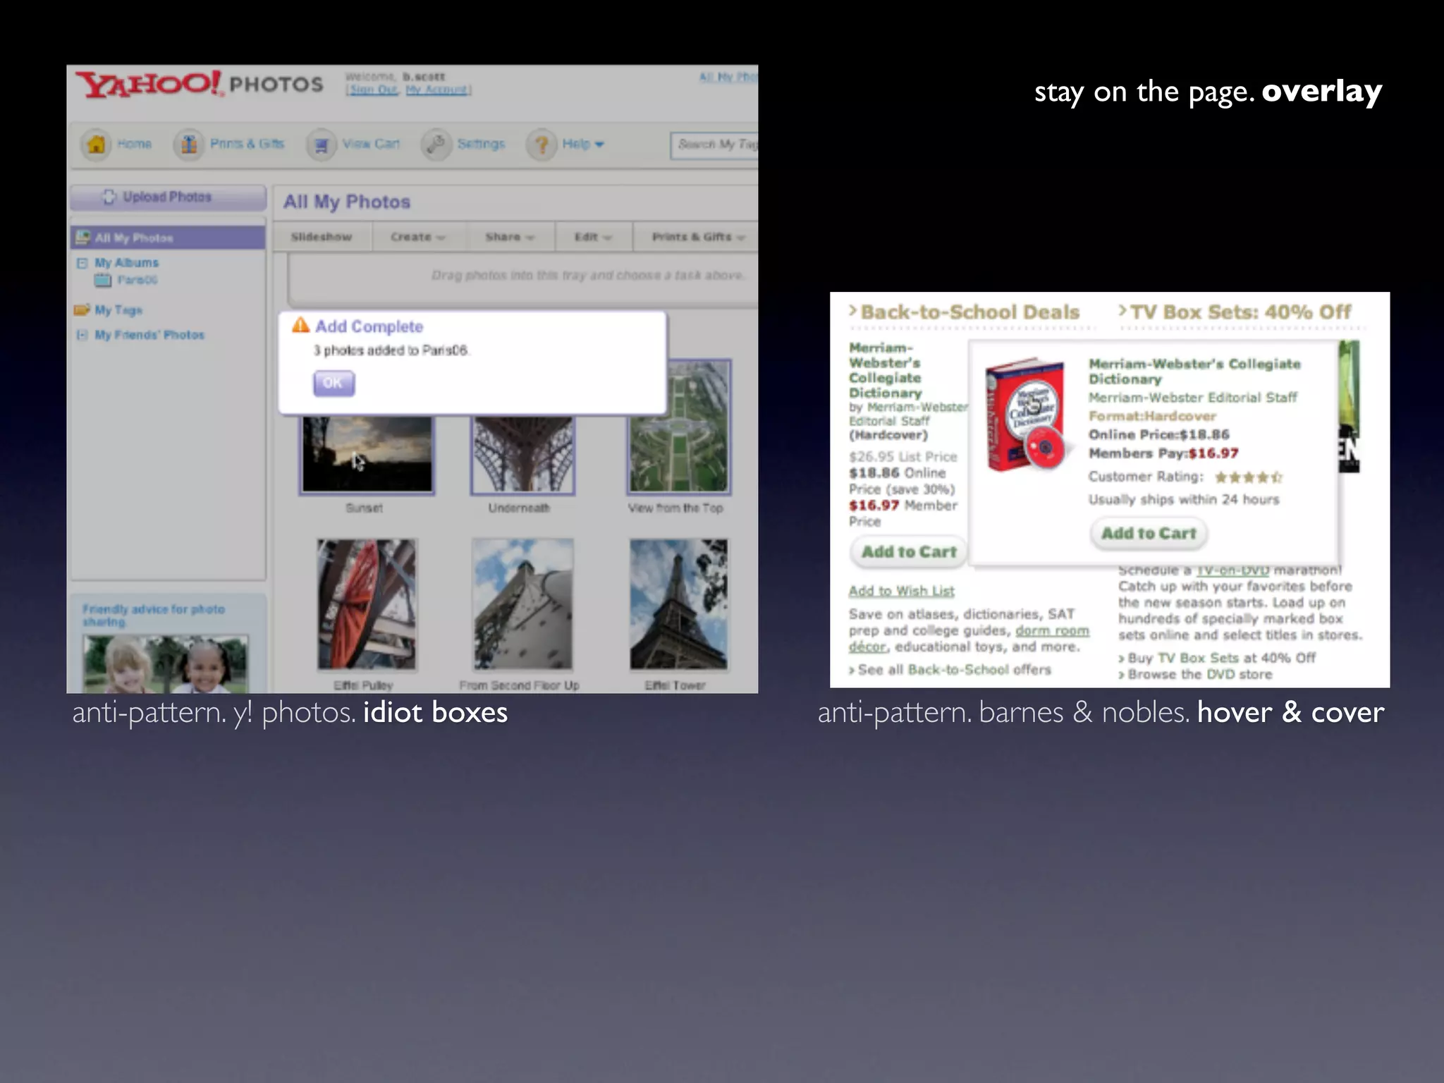Image resolution: width=1444 pixels, height=1083 pixels.
Task: Open the Edit dropdown menu
Action: click(593, 237)
